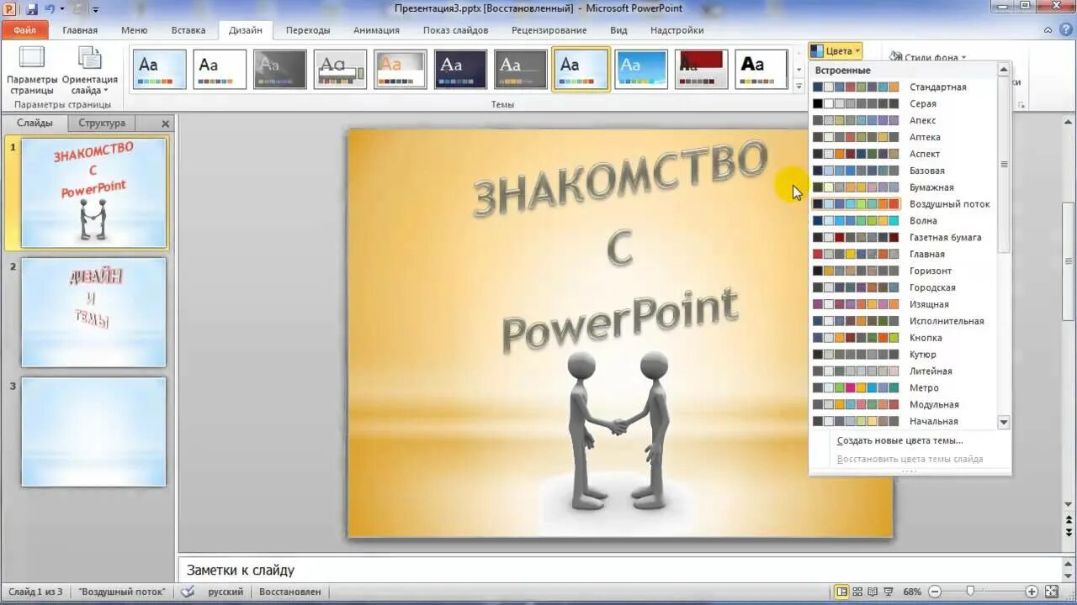Switch to the Вставка ribbon tab

click(x=188, y=30)
